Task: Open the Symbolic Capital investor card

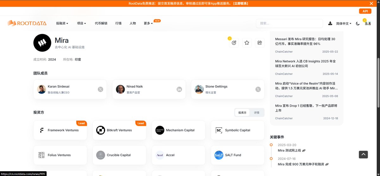Action: 237,130
